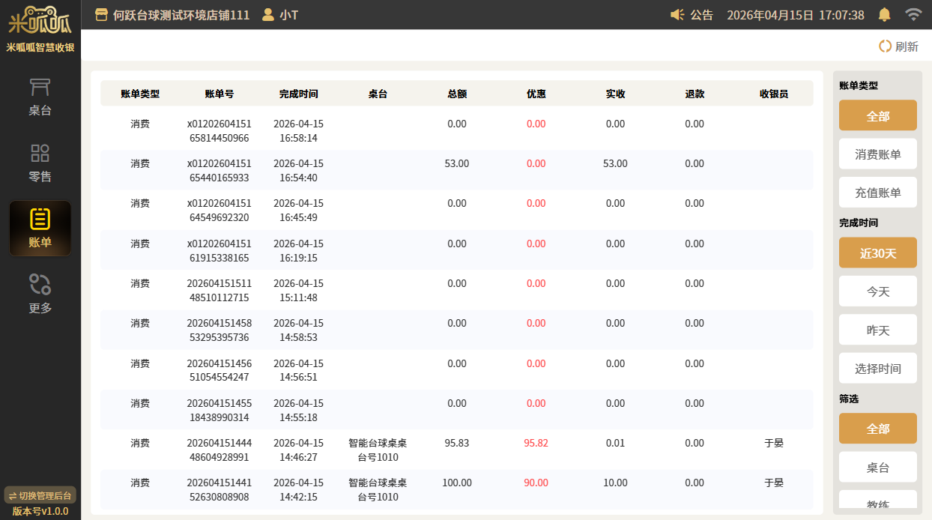Open the 零售 retail grid icon

(40, 154)
